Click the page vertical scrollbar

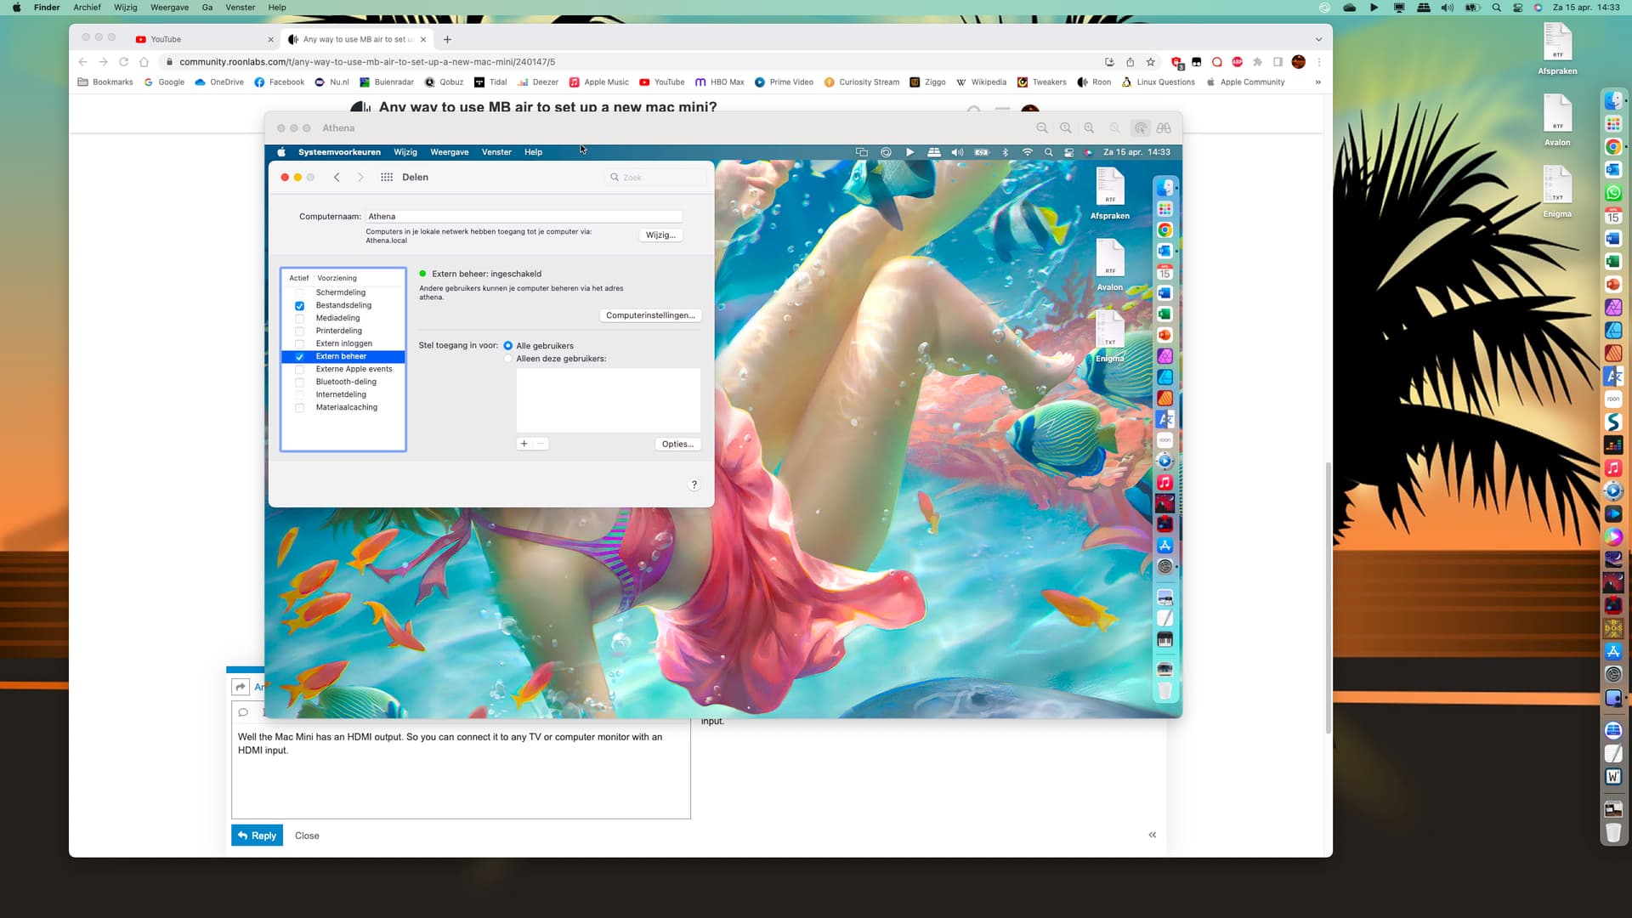tap(1328, 595)
